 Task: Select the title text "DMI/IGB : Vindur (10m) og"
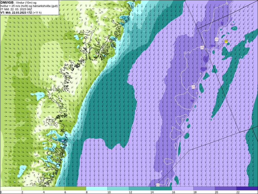(18, 3)
